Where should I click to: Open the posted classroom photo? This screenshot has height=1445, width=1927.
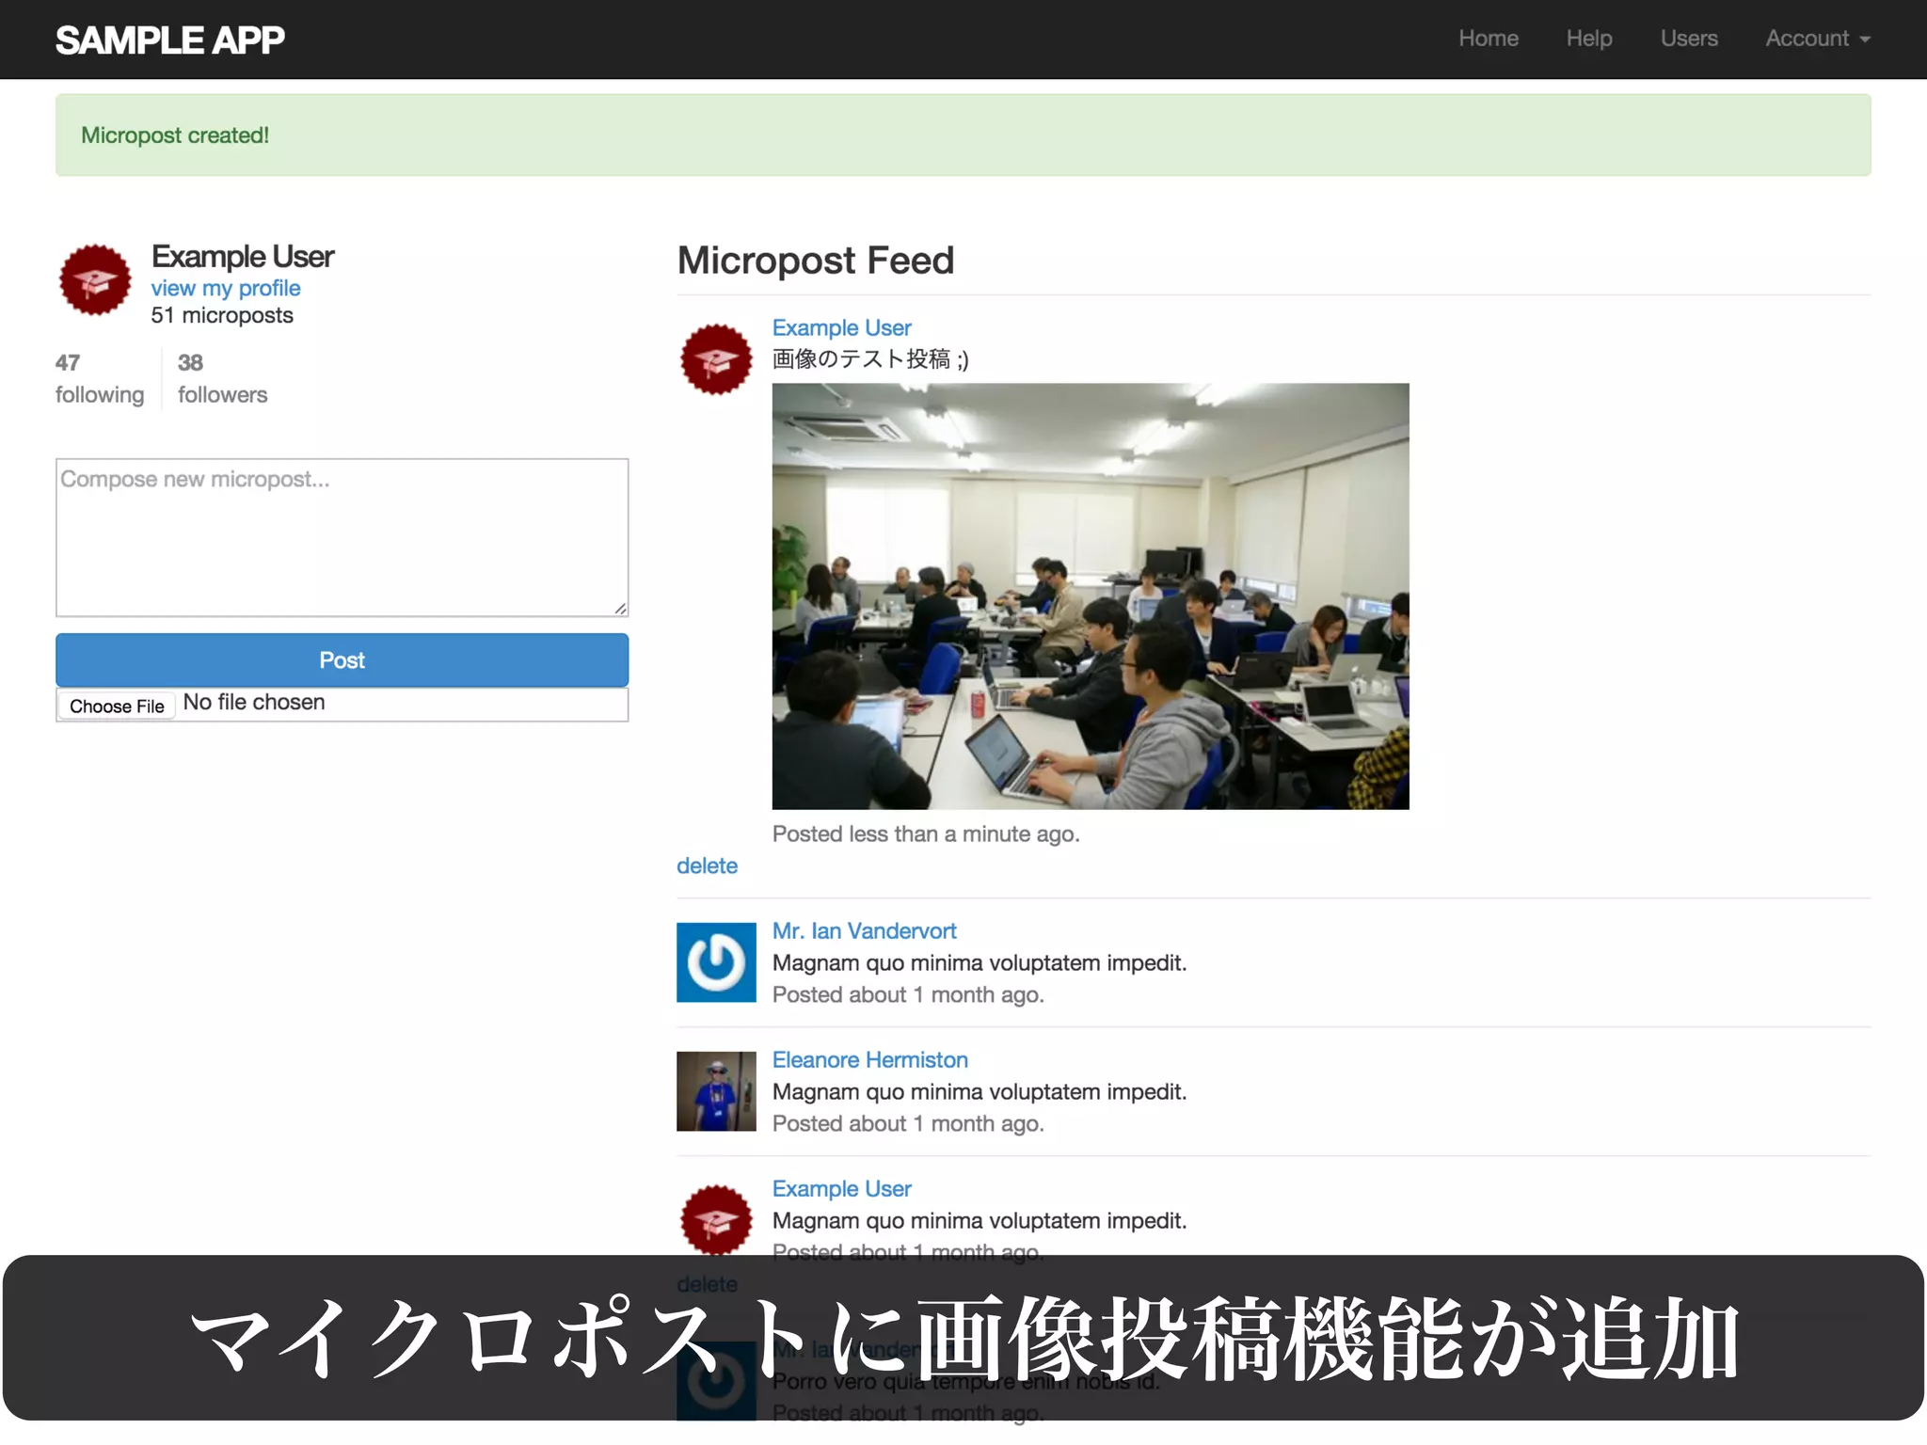pos(1091,595)
